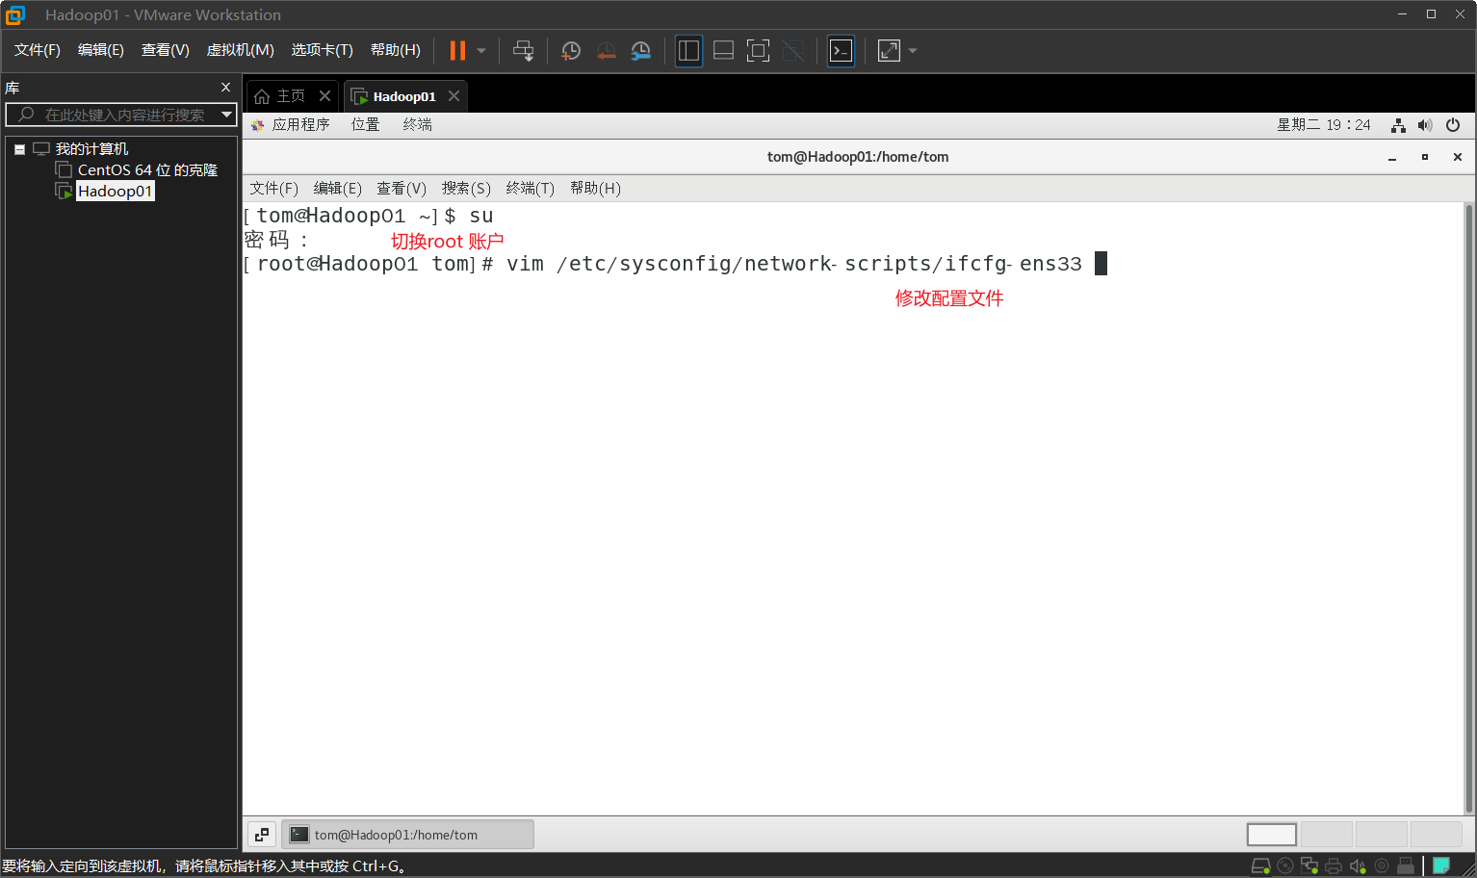This screenshot has height=878, width=1477.
Task: Open the terminal 查看(V) menu
Action: click(402, 189)
